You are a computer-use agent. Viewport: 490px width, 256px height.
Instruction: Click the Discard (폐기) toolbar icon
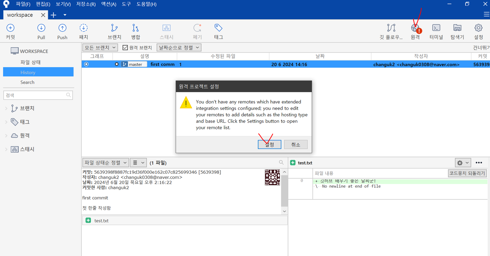click(198, 28)
